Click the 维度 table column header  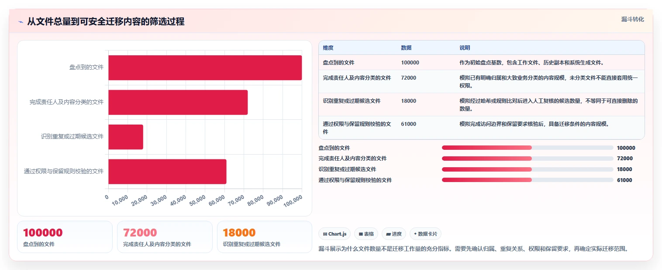[328, 48]
